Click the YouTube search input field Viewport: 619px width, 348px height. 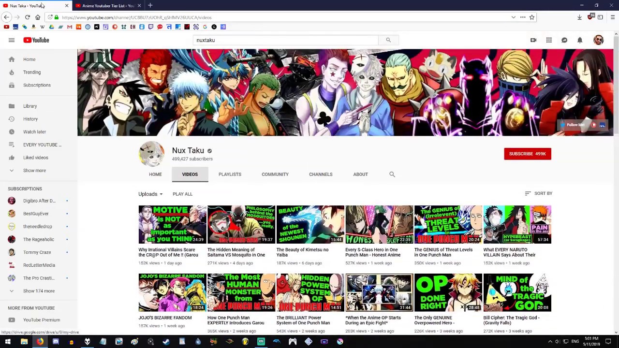285,40
